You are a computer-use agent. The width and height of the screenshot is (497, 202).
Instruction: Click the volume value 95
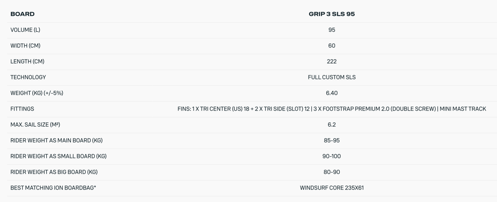point(331,30)
